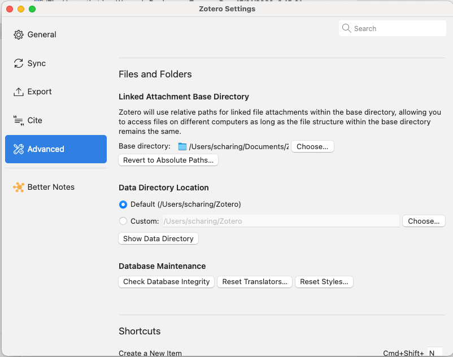Click Revert to Absolute Paths button

[168, 160]
